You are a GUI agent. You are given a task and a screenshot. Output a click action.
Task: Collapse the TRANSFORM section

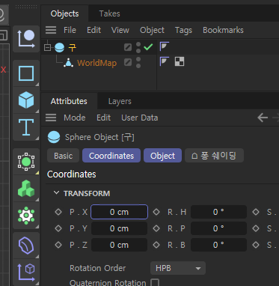[x=57, y=193]
